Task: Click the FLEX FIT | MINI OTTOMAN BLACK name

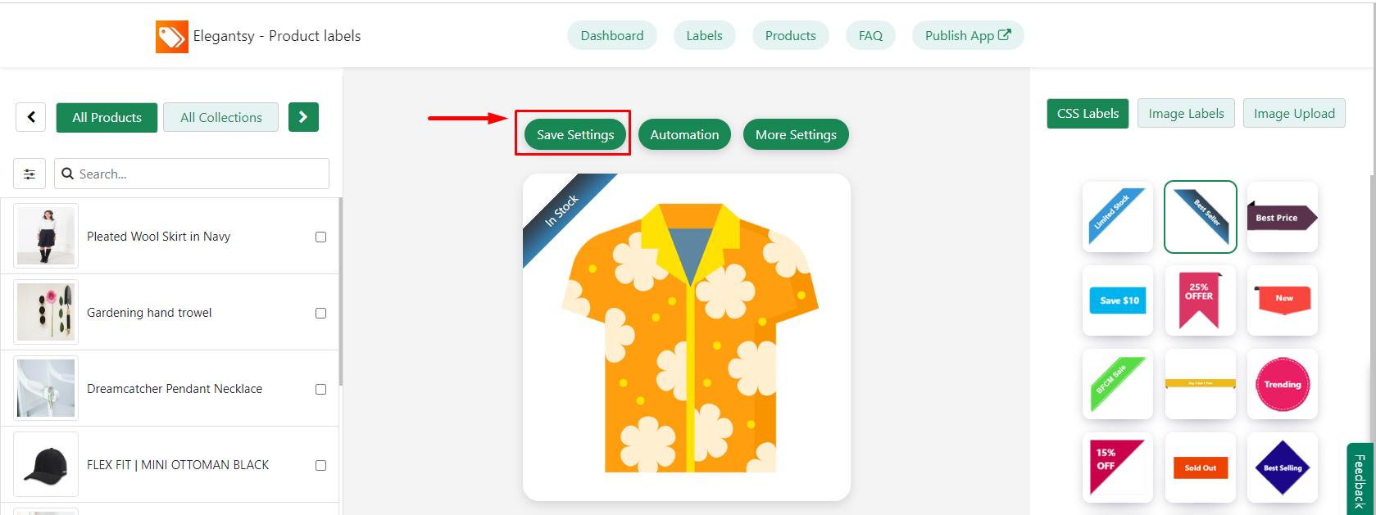Action: pyautogui.click(x=178, y=465)
